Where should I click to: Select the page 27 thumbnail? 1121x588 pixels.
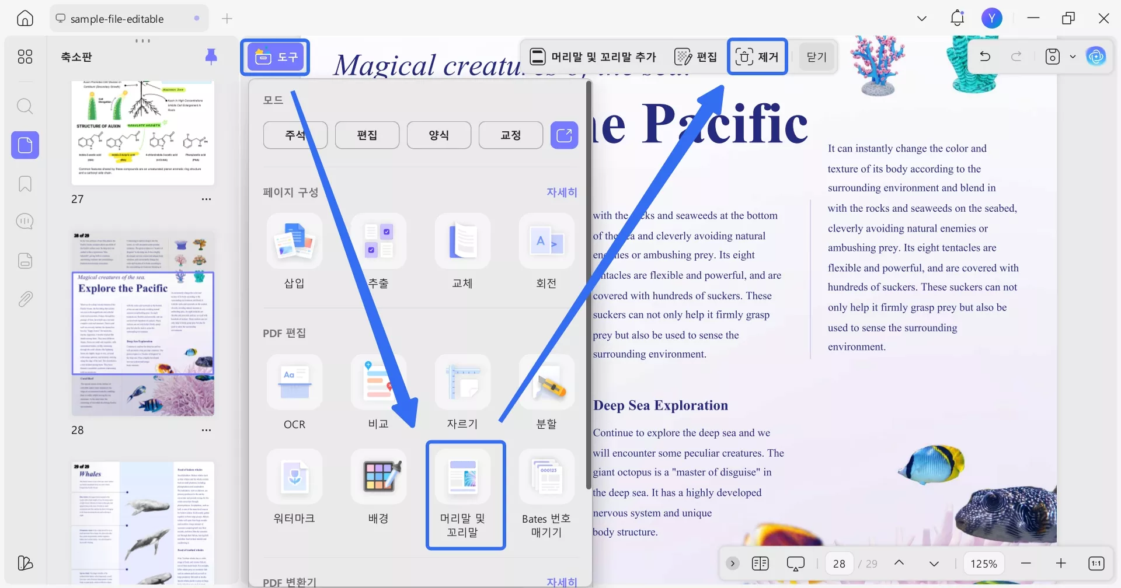pos(142,133)
